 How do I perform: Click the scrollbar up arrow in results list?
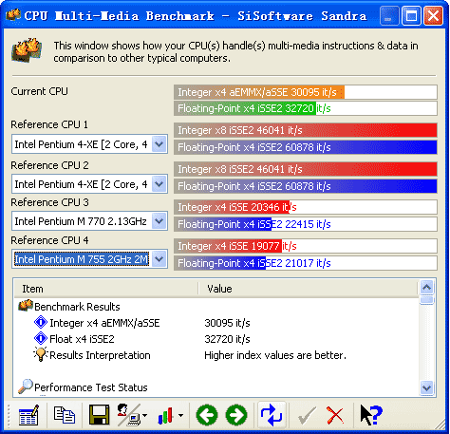point(426,288)
